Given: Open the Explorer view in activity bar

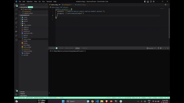Looking at the screenshot, I should [x=16, y=5].
